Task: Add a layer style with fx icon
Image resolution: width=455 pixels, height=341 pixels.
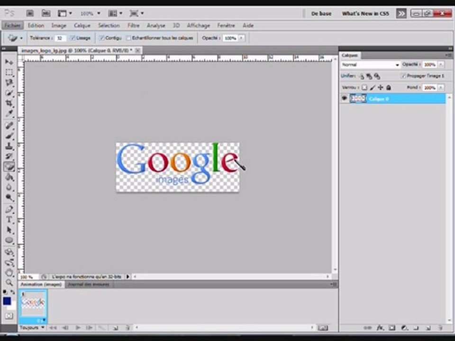Action: [x=380, y=328]
